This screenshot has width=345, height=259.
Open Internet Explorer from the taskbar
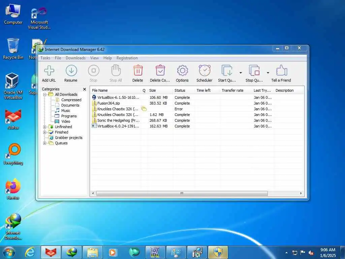tap(30, 252)
